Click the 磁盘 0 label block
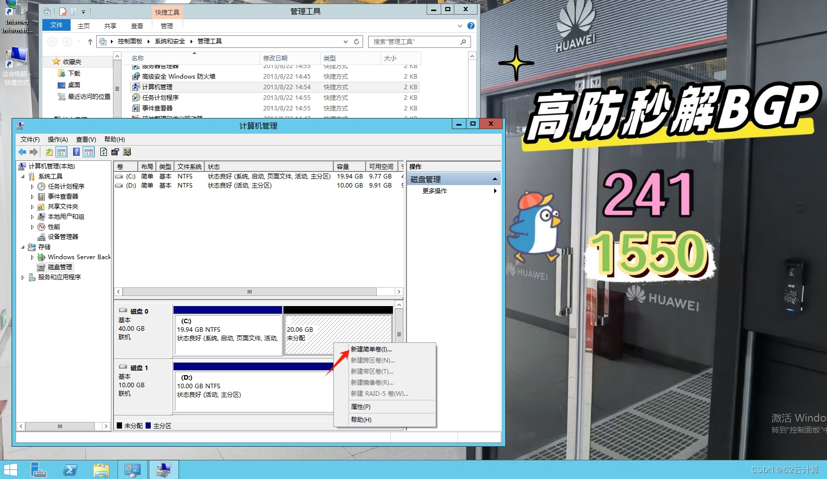Image resolution: width=827 pixels, height=479 pixels. click(143, 330)
